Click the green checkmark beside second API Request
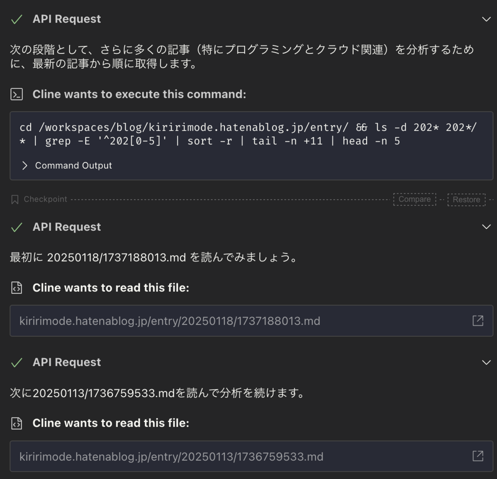Image resolution: width=497 pixels, height=479 pixels. [x=16, y=227]
